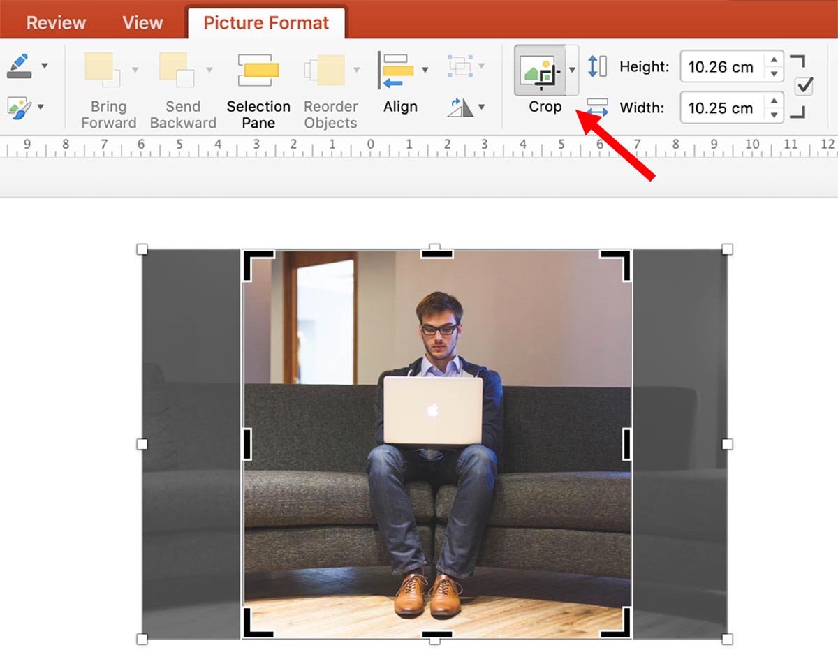Click the Group objects icon
This screenshot has height=650, width=838.
pos(460,67)
